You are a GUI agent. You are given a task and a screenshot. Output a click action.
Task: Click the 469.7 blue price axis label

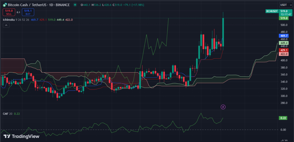[284, 36]
